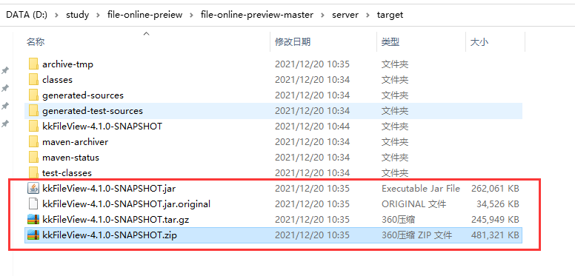Go to file-online-preiew breadcrumb segment
This screenshot has height=276, width=575.
click(x=144, y=15)
